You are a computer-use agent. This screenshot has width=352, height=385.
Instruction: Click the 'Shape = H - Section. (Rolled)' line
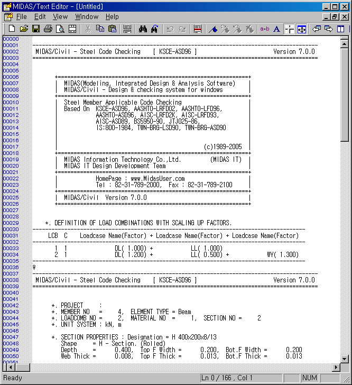pos(113,344)
